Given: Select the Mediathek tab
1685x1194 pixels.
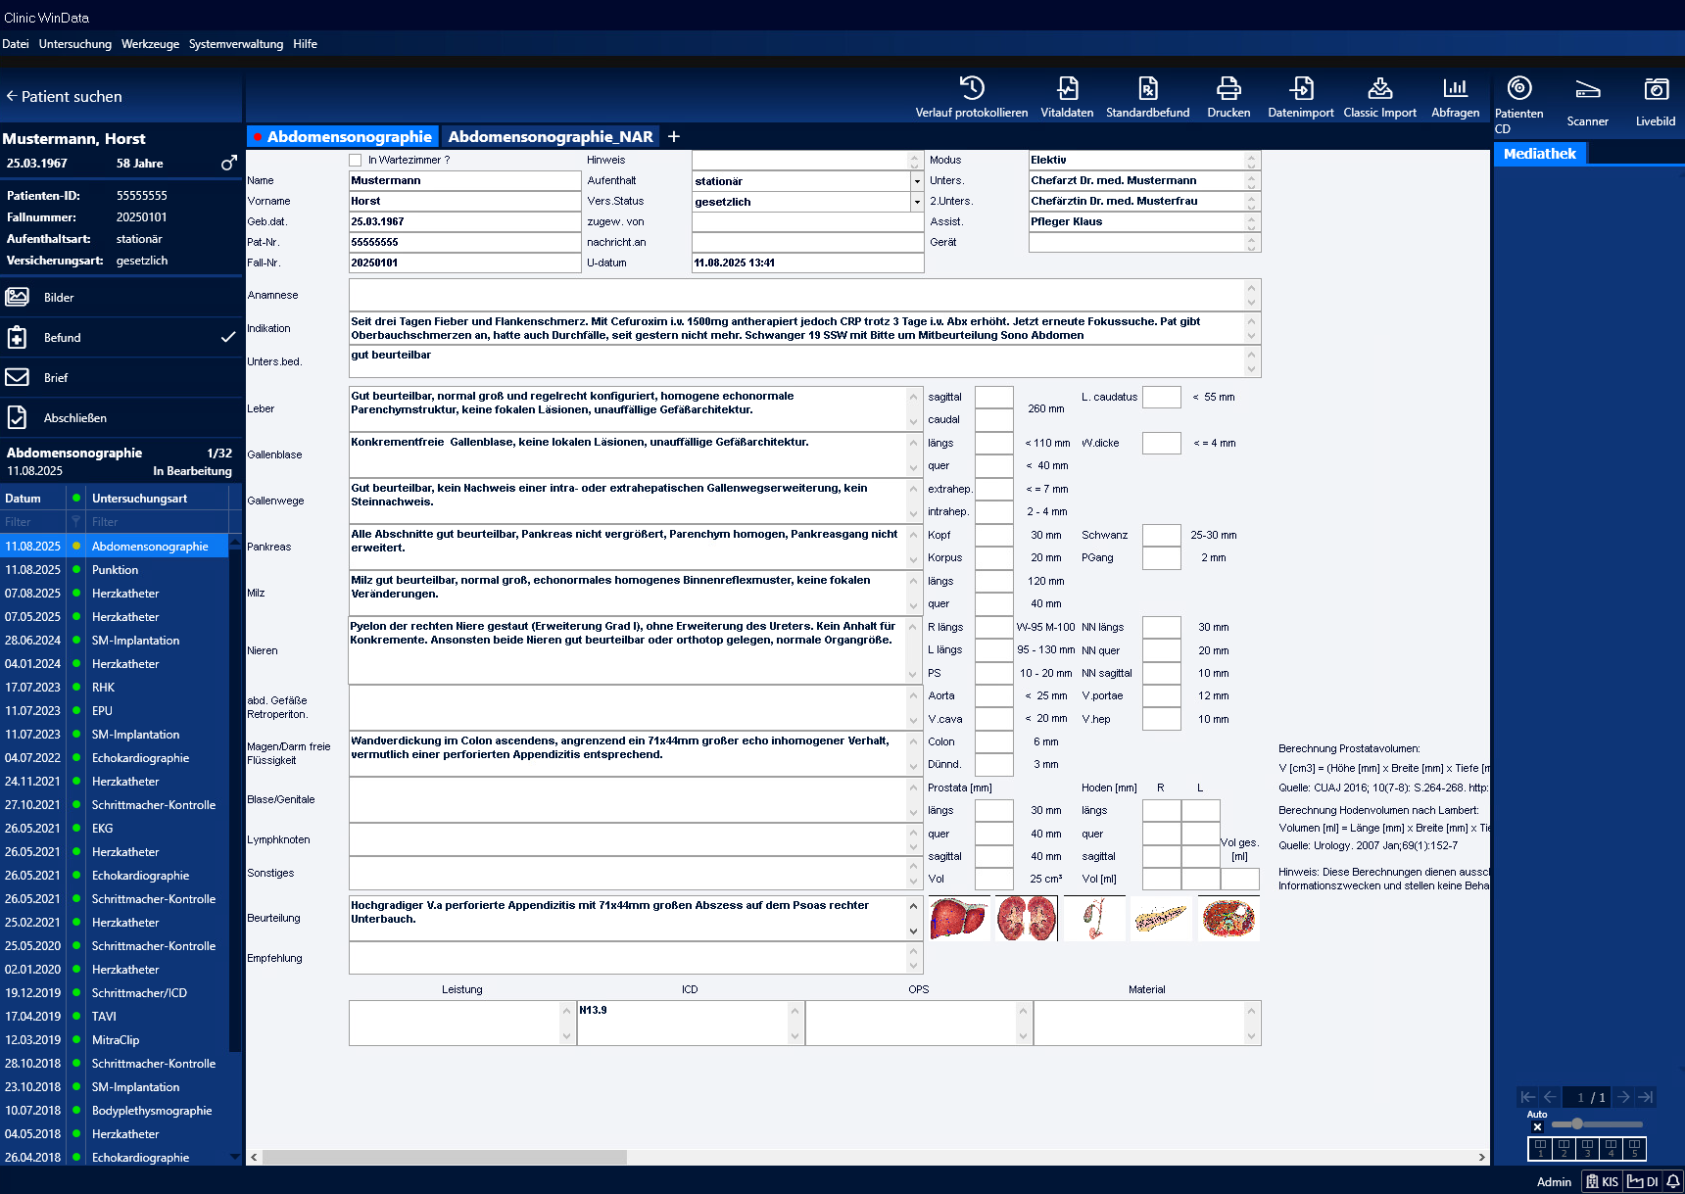Looking at the screenshot, I should (1540, 153).
